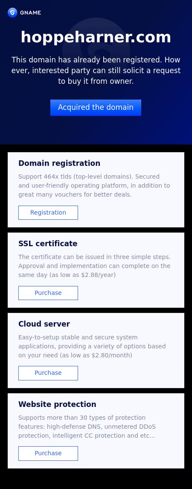This screenshot has height=489, width=192.
Task: Click the 'Support 464x tlds' description text
Action: click(x=94, y=186)
